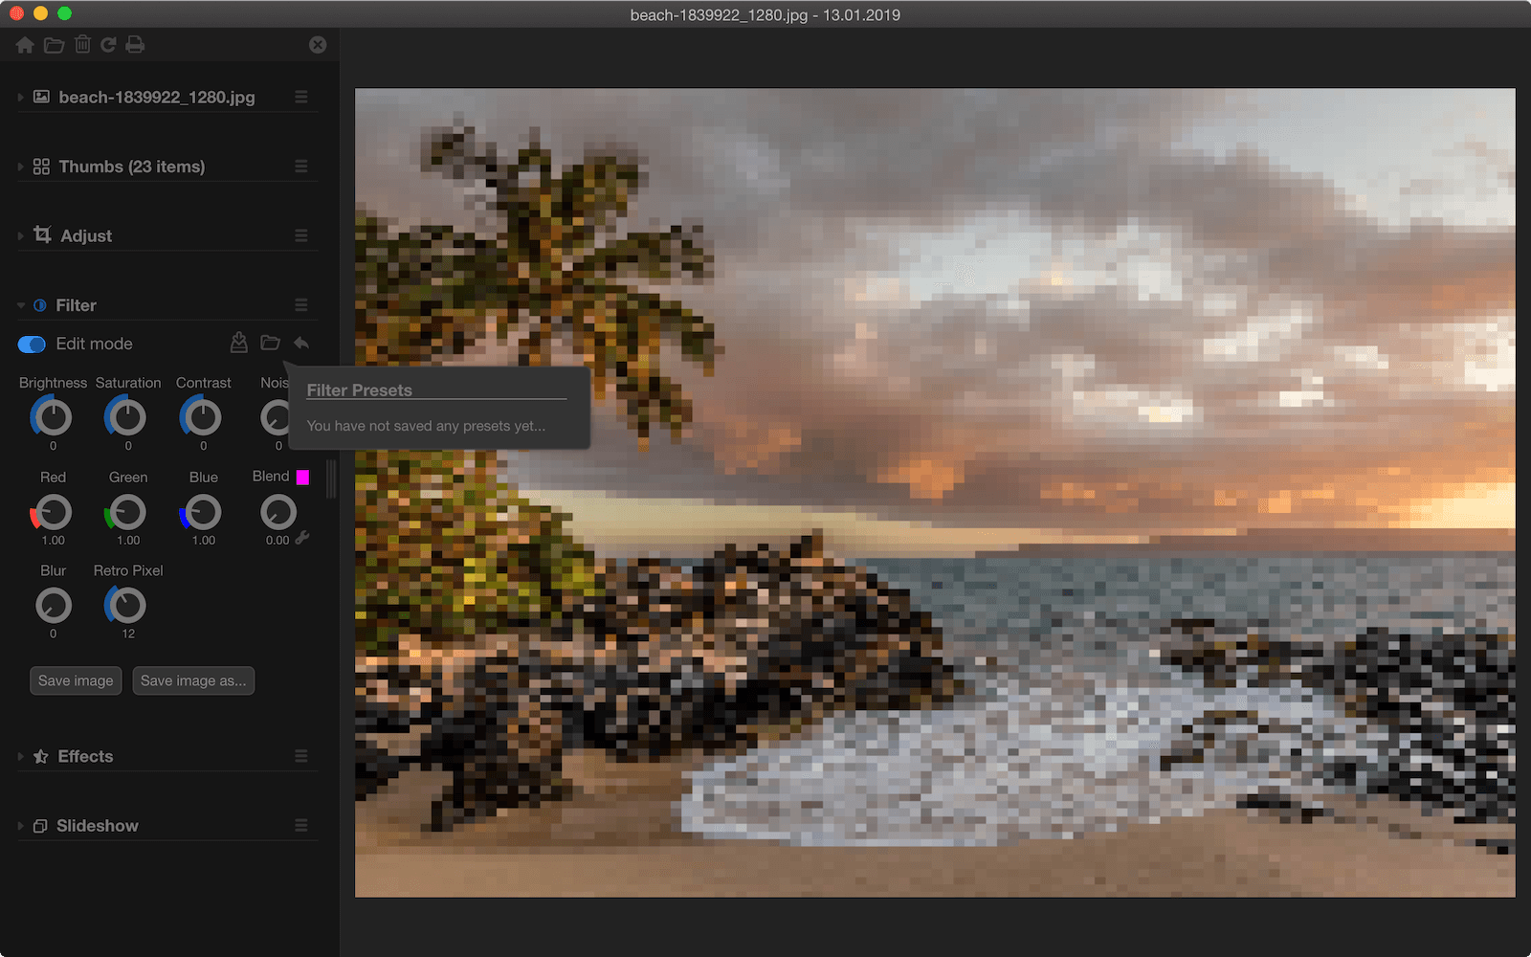
Task: Click the Home icon in the top toolbar
Action: pyautogui.click(x=25, y=45)
